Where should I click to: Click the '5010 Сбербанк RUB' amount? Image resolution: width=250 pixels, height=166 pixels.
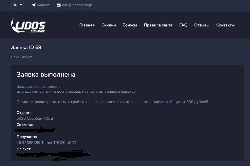pyautogui.click(x=35, y=118)
